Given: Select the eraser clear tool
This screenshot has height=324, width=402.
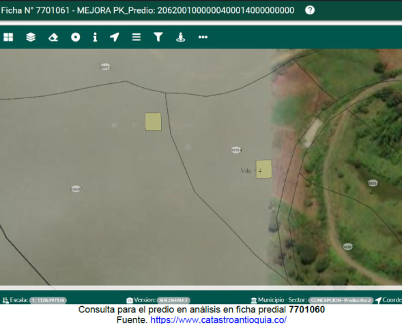Looking at the screenshot, I should point(53,37).
